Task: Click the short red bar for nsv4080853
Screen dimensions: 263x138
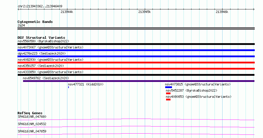Action: click(x=168, y=100)
